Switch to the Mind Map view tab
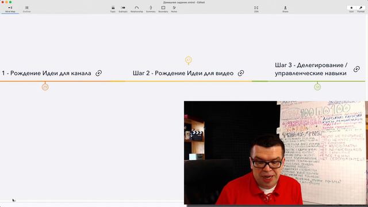The image size is (368, 207). click(x=10, y=9)
